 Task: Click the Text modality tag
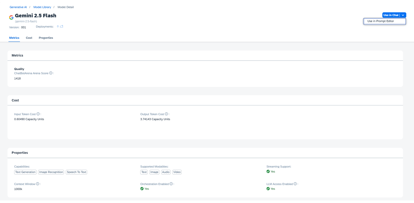click(144, 172)
